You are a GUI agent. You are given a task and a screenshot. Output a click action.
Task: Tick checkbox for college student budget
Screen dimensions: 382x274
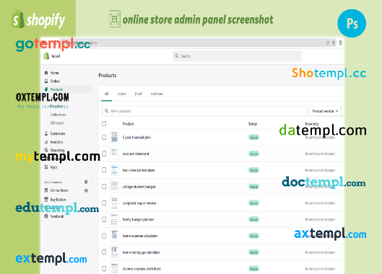coord(104,187)
